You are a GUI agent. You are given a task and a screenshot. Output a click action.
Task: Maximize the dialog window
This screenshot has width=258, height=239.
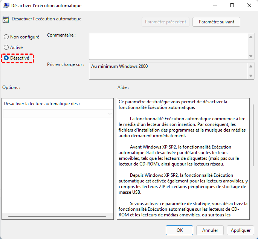point(232,5)
